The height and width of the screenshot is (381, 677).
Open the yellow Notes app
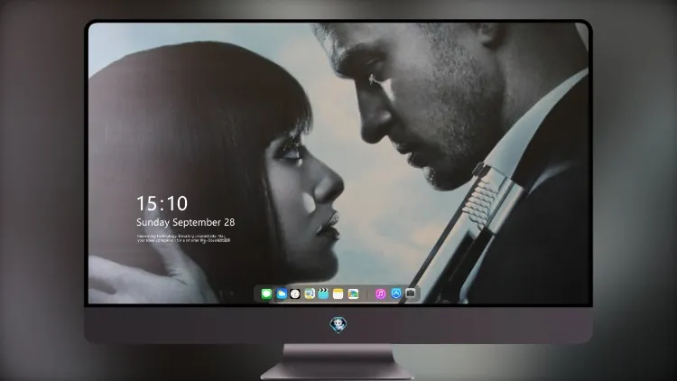tap(338, 293)
